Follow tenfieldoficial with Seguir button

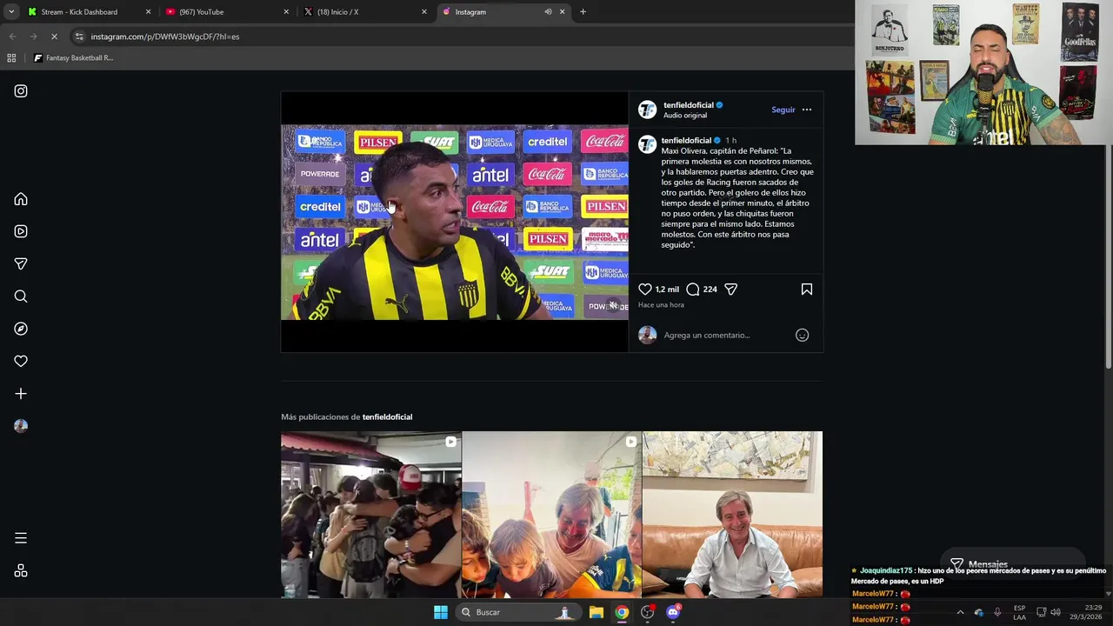(x=783, y=110)
